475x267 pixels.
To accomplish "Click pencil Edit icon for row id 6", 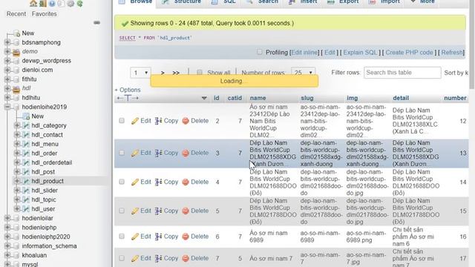I will coord(135,237).
